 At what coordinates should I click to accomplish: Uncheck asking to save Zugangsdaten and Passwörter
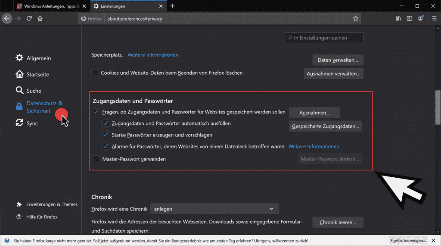(x=96, y=112)
